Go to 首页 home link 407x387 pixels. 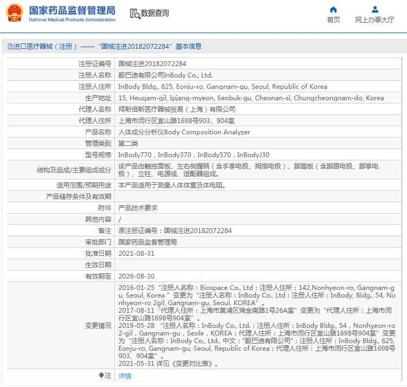tap(333, 20)
